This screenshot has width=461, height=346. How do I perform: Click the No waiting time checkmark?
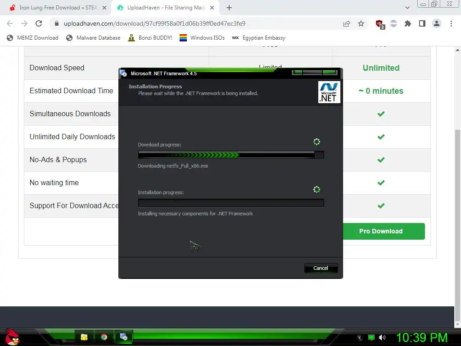(381, 183)
